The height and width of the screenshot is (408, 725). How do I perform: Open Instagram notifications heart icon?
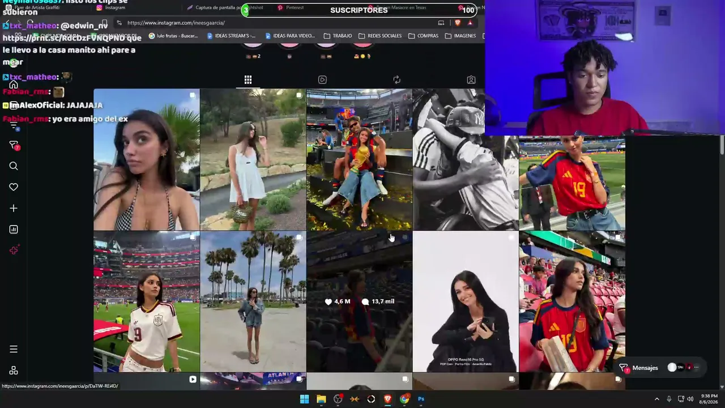pyautogui.click(x=14, y=187)
